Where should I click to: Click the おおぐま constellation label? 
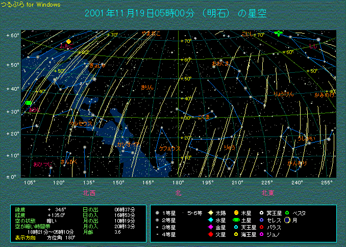(x=220, y=64)
